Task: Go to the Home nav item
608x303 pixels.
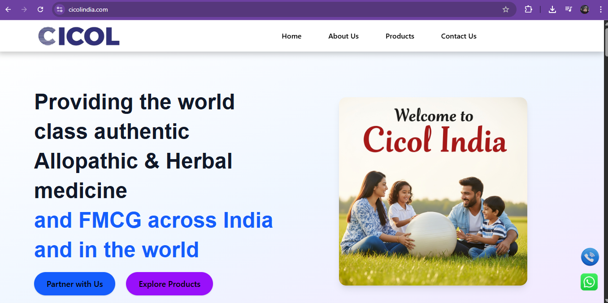Action: [291, 36]
